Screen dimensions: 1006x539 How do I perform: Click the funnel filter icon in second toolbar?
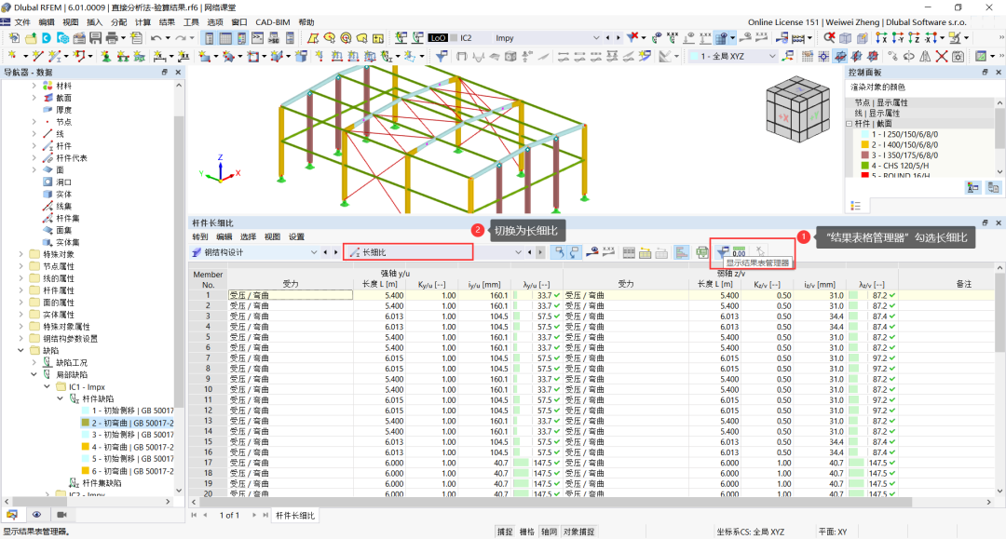pos(442,57)
